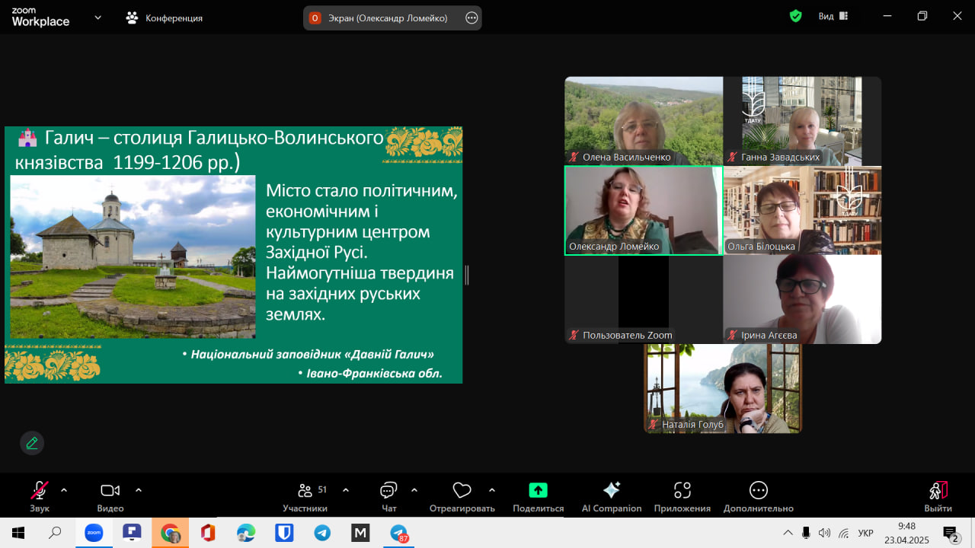This screenshot has width=975, height=548.
Task: Click divider handle between slide and videos
Action: [466, 275]
